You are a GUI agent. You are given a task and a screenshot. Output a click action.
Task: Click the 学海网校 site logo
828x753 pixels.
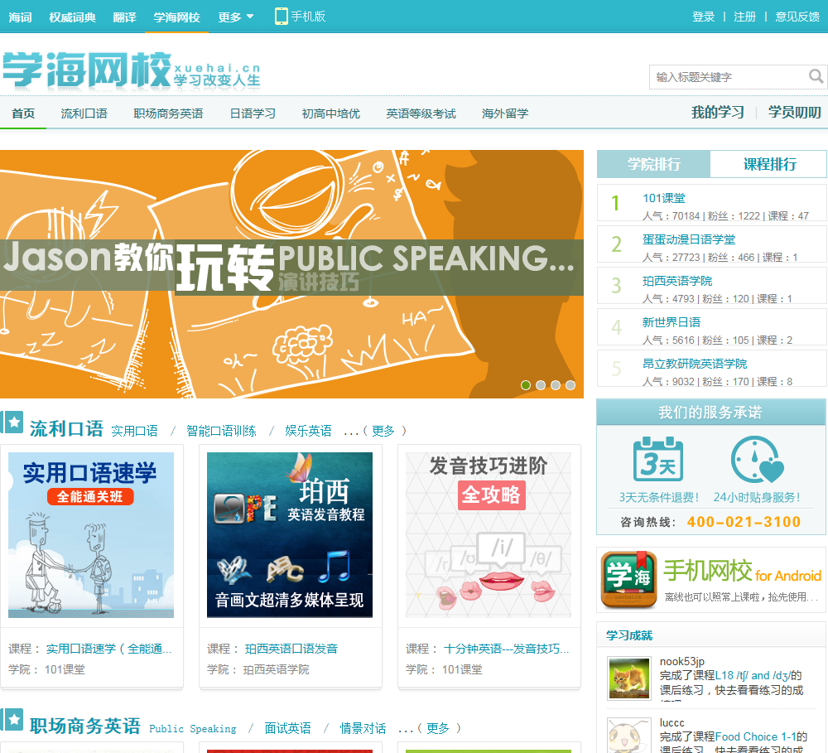point(132,70)
